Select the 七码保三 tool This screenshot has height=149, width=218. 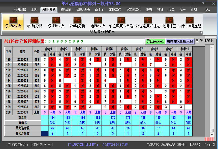pos(169,22)
